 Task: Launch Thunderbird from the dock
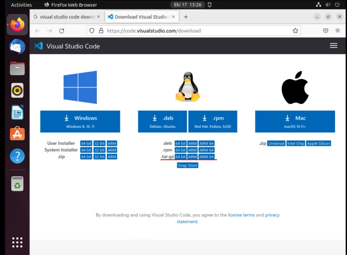tap(17, 47)
